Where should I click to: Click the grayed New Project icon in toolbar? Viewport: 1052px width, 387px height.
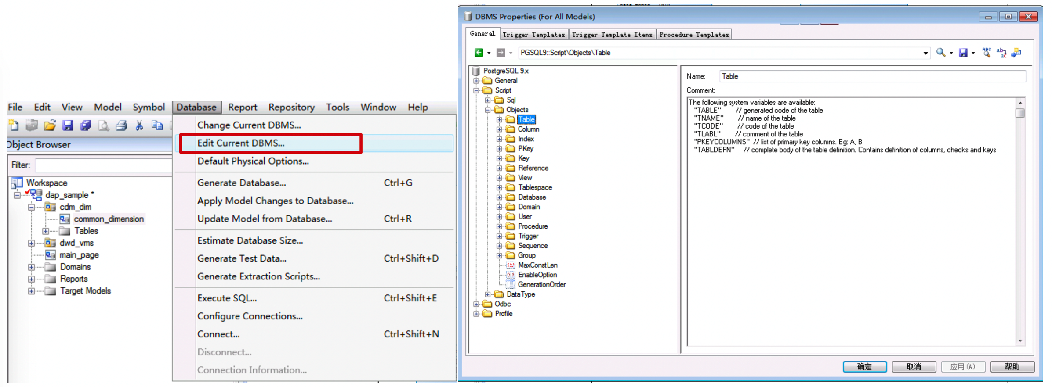tap(32, 125)
